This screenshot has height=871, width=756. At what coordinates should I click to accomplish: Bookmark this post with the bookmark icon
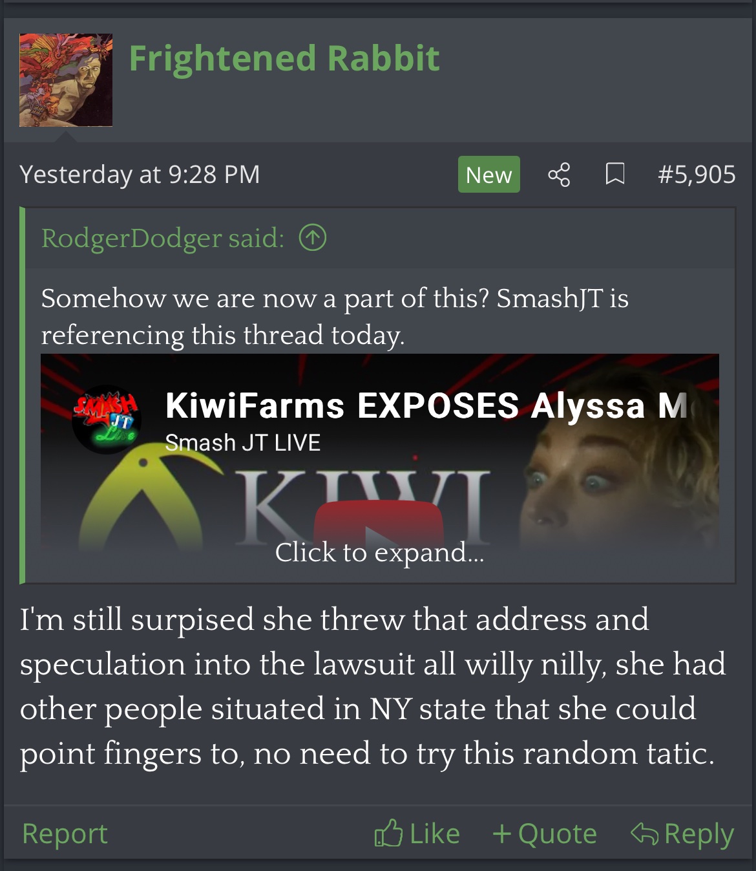point(614,175)
